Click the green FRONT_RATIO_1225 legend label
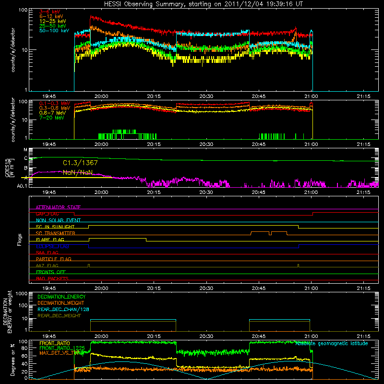Viewport: 384px width, 384px height. point(62,348)
